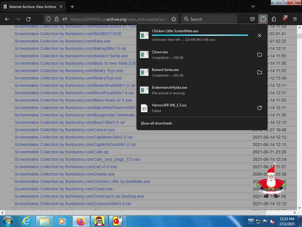Cancel the Chicken Little ScreenMate.exe download
302x227 pixels.
pos(260,35)
